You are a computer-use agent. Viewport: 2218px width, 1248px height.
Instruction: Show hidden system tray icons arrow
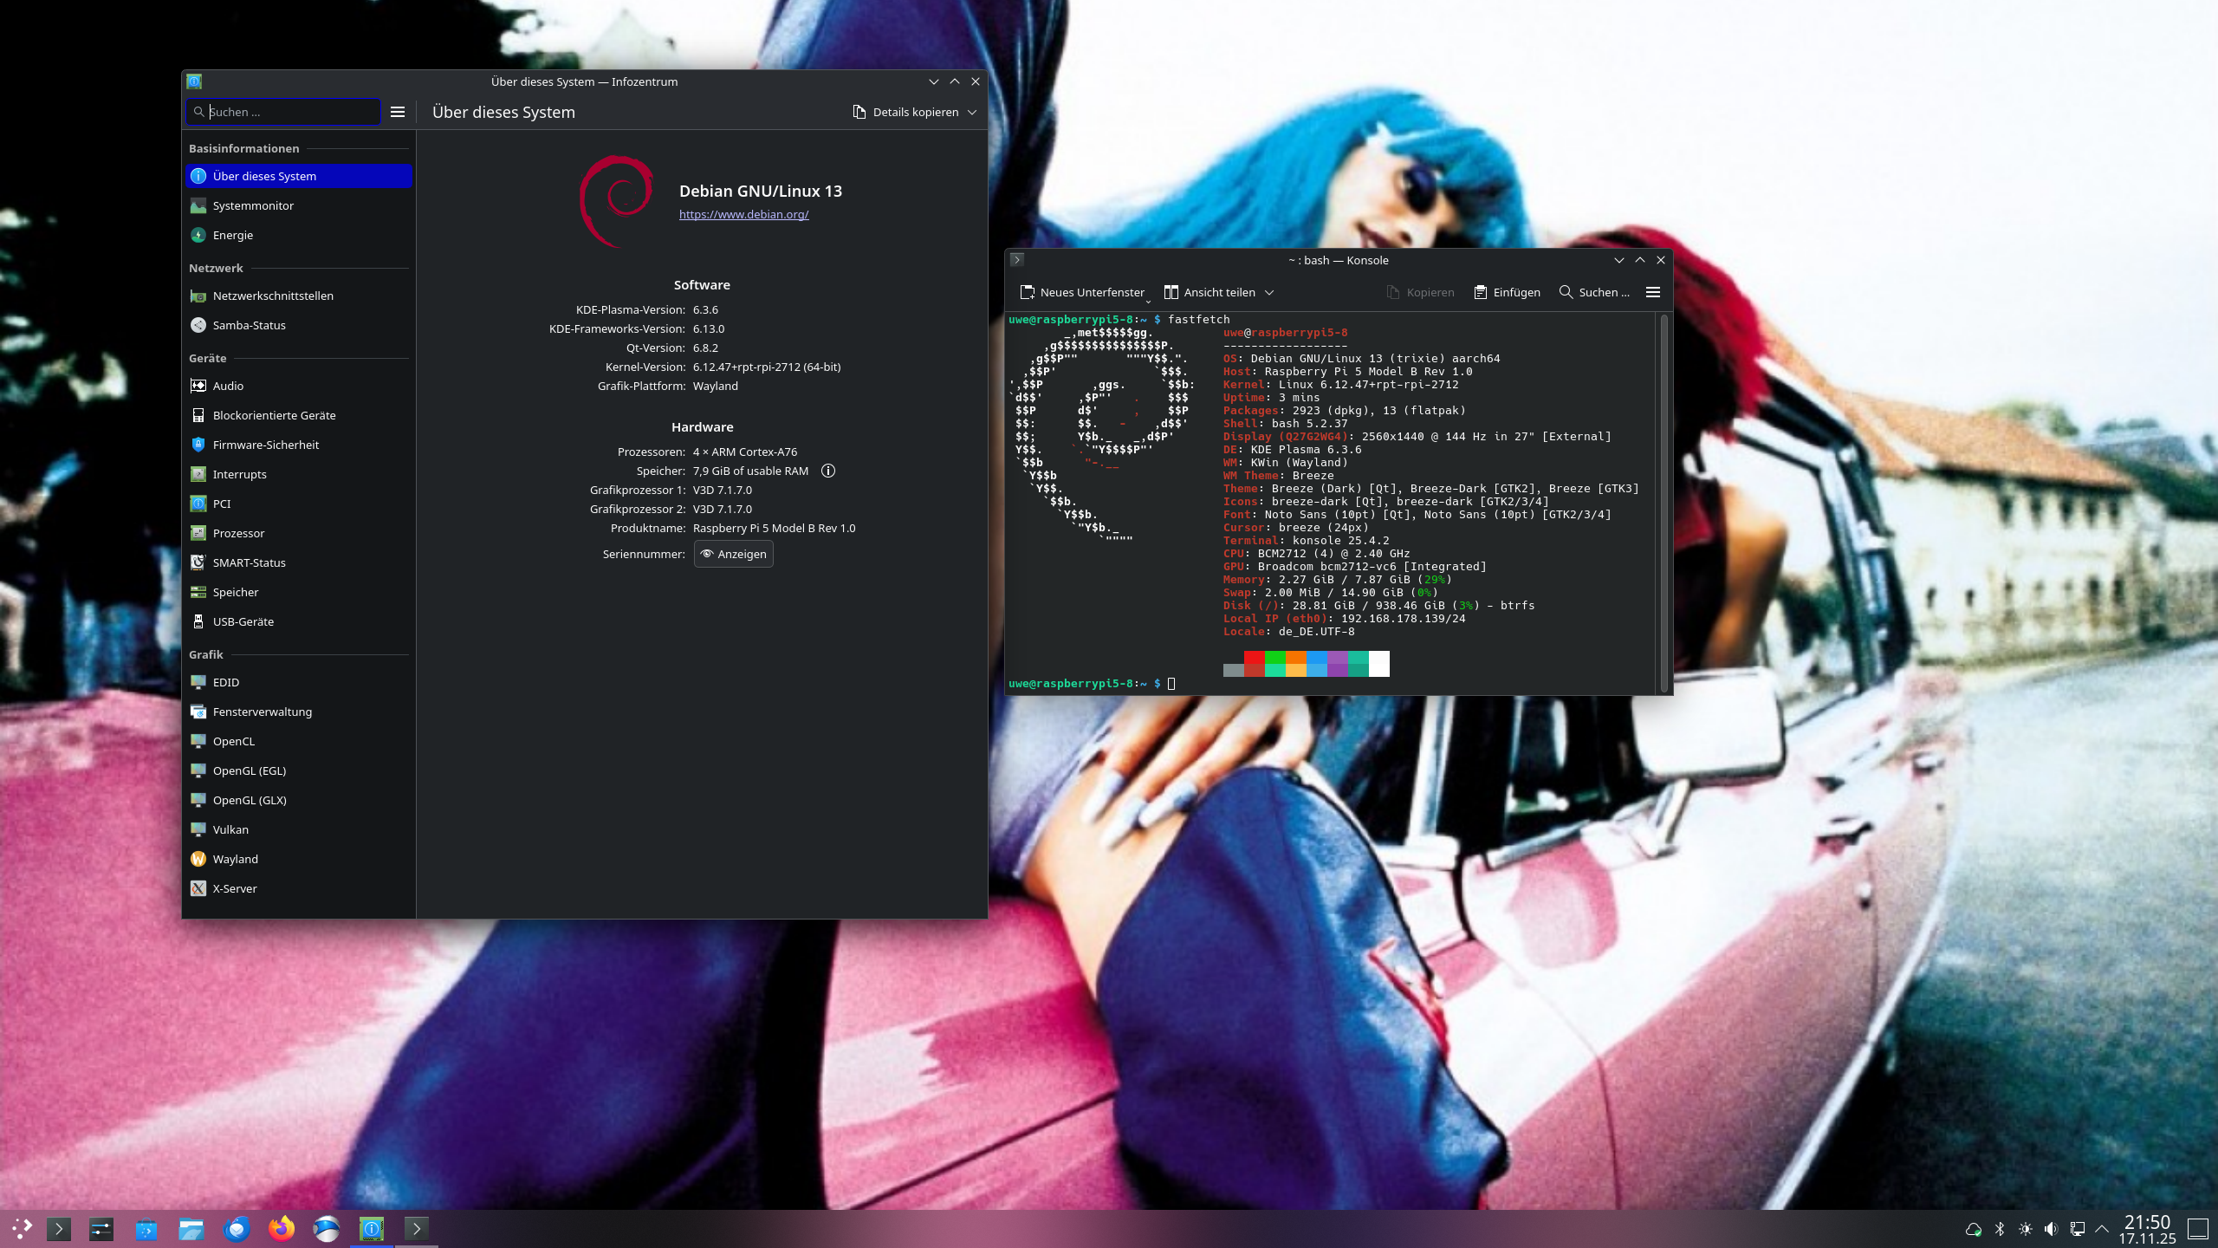click(2101, 1229)
